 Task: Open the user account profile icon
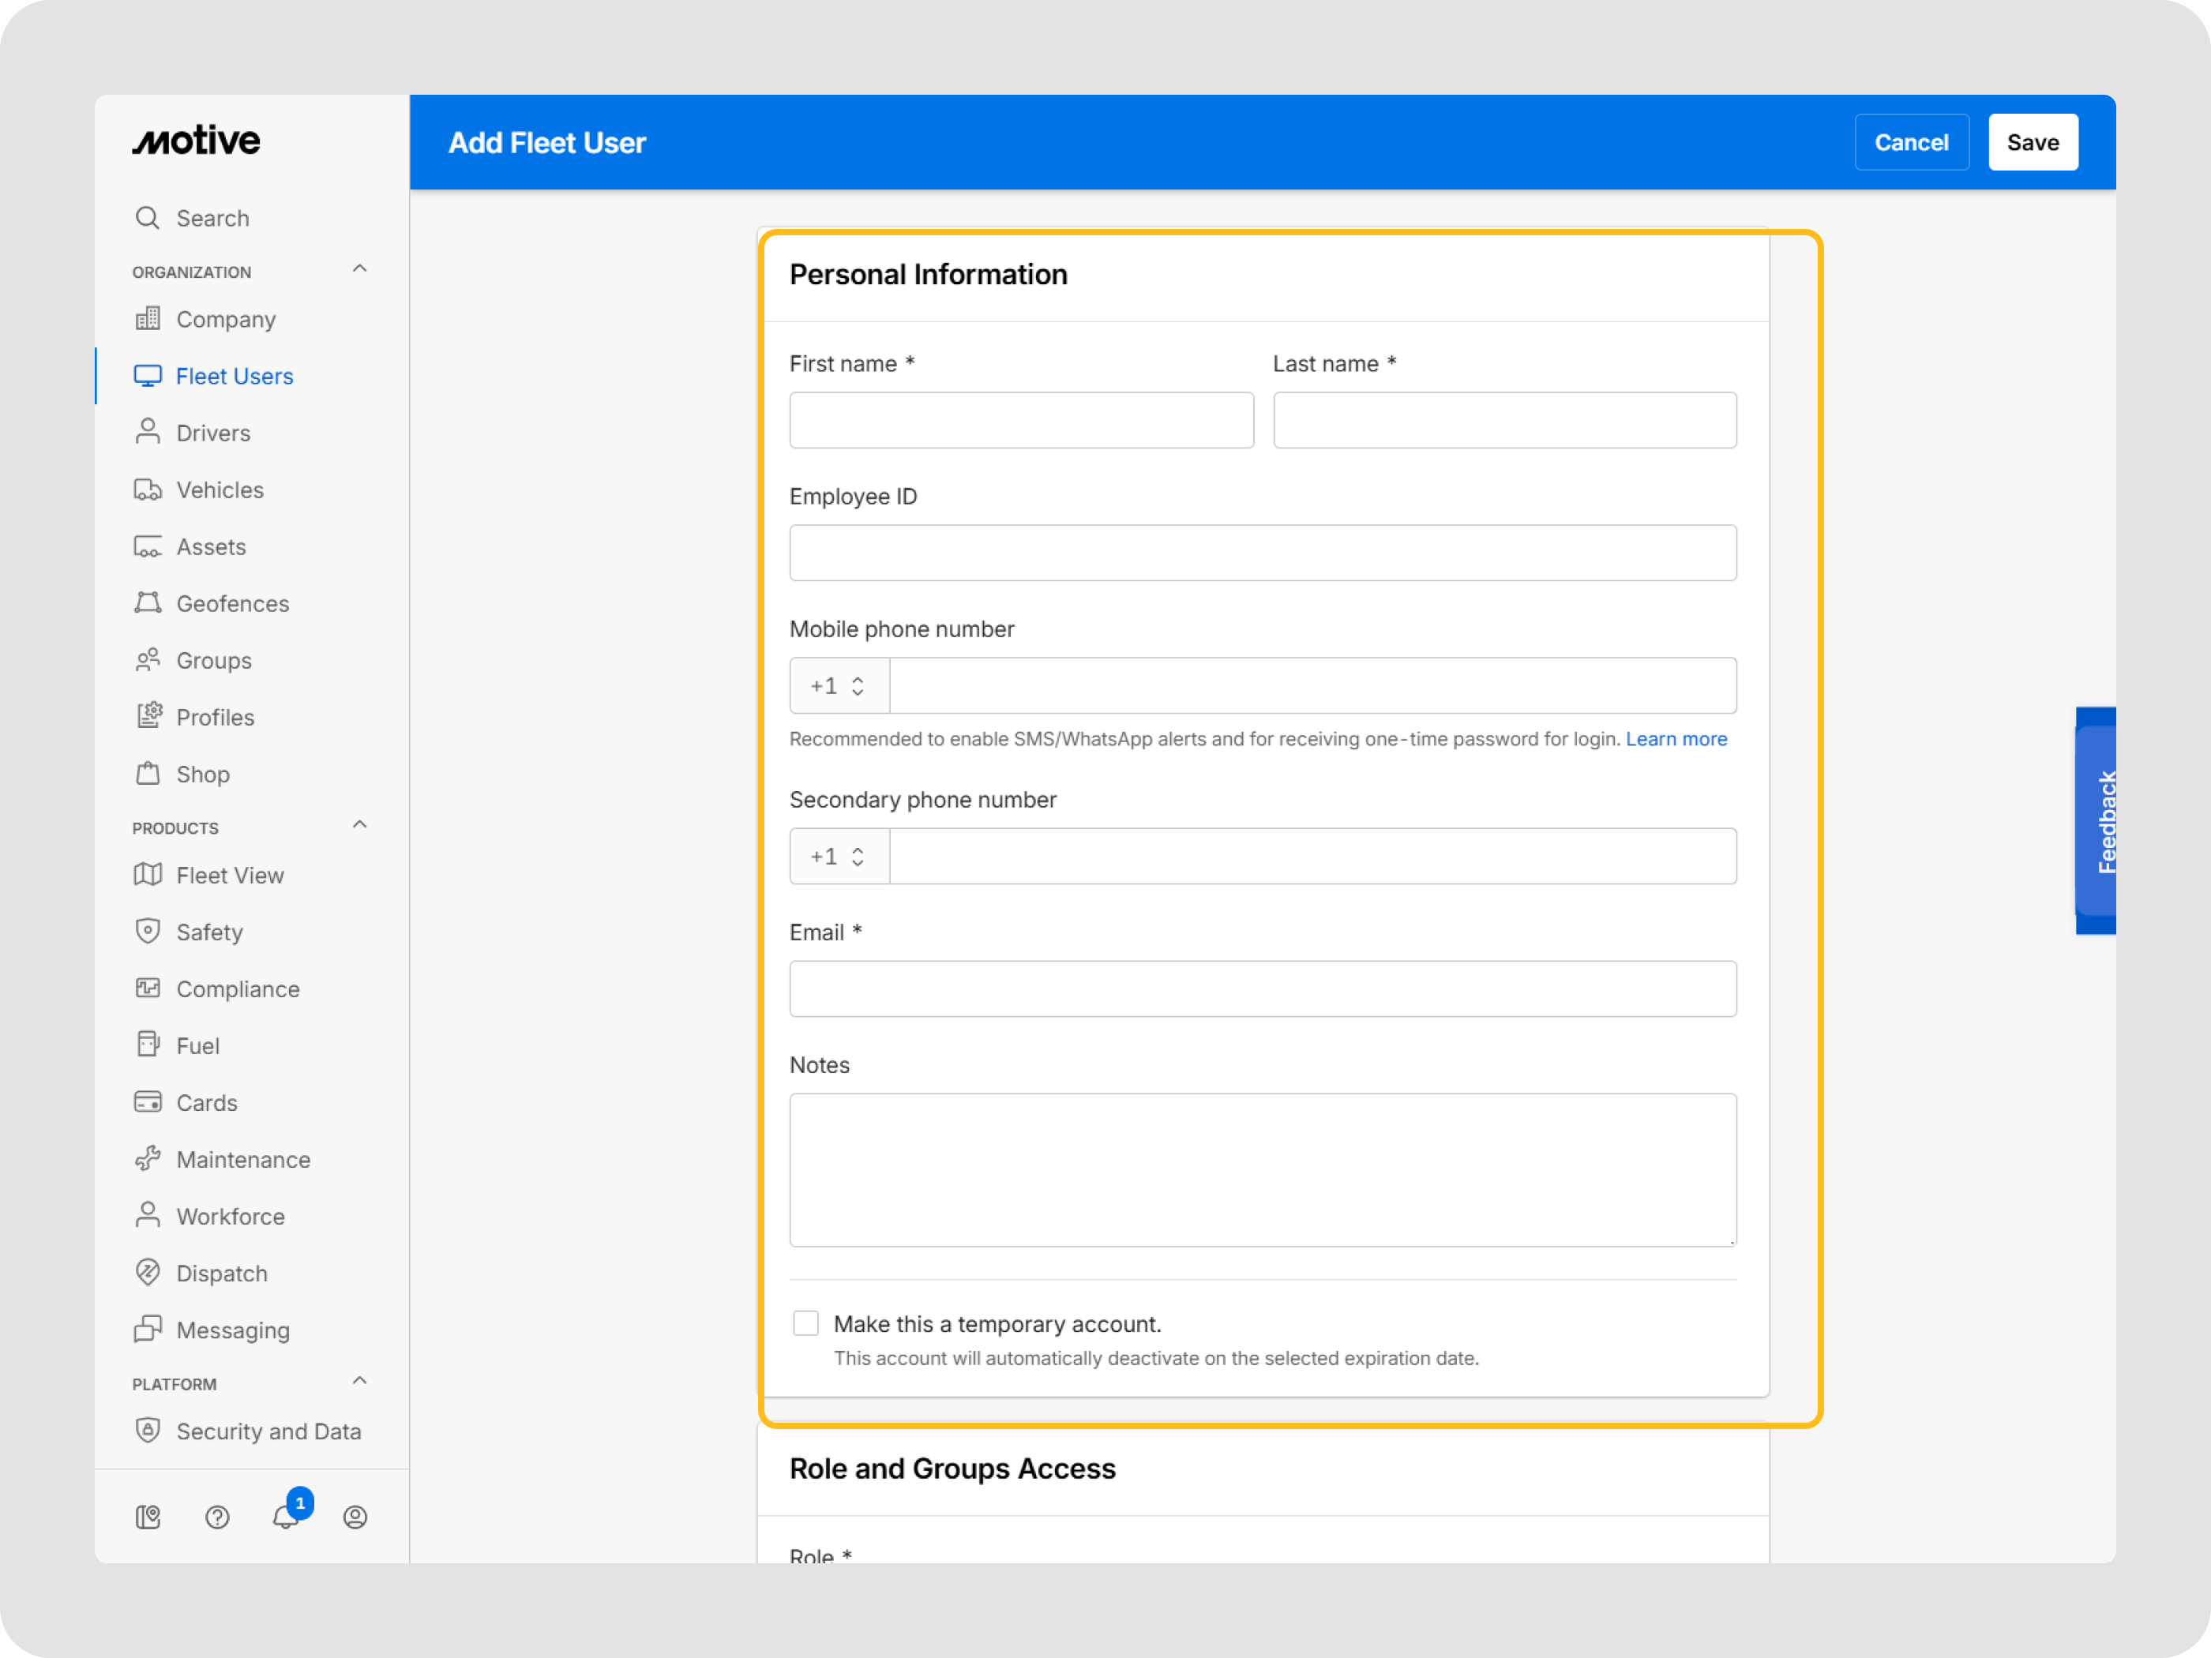click(355, 1516)
